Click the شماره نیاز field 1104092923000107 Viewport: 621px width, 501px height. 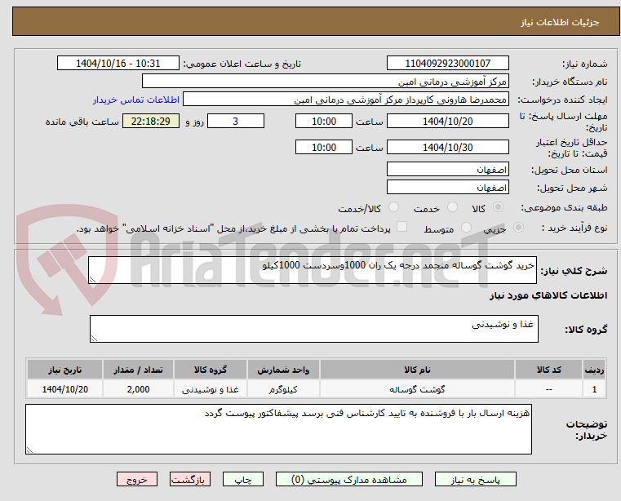click(x=447, y=64)
